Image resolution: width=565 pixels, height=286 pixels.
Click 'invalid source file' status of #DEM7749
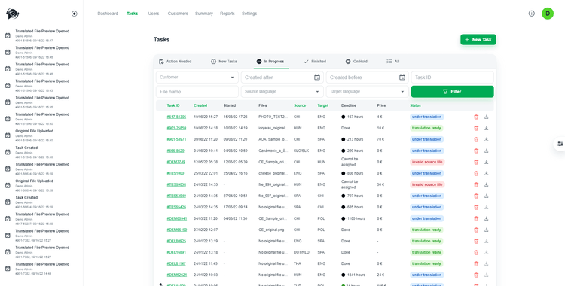pos(427,162)
